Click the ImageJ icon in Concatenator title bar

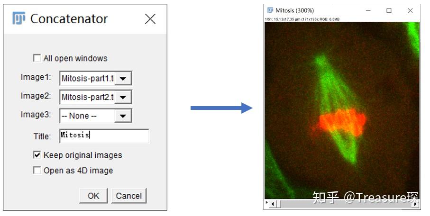pyautogui.click(x=19, y=19)
